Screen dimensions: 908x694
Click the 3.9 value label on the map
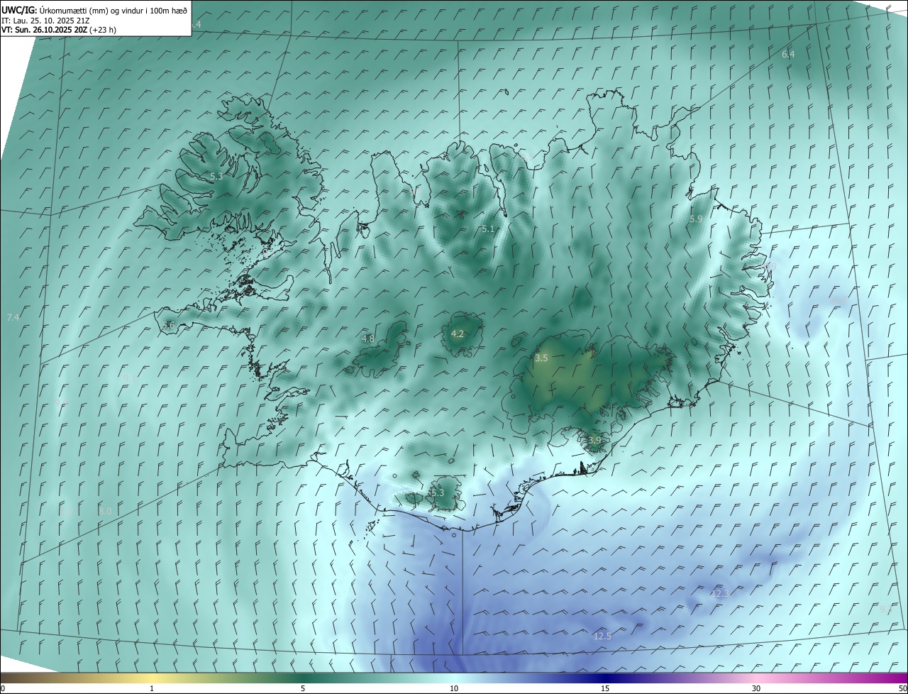point(594,441)
